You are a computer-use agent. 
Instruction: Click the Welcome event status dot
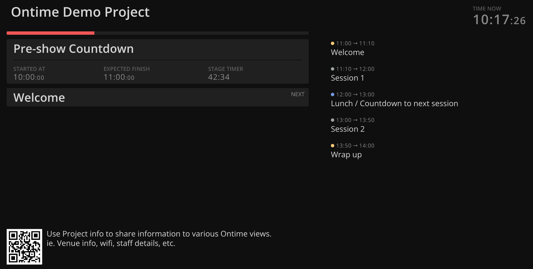333,43
